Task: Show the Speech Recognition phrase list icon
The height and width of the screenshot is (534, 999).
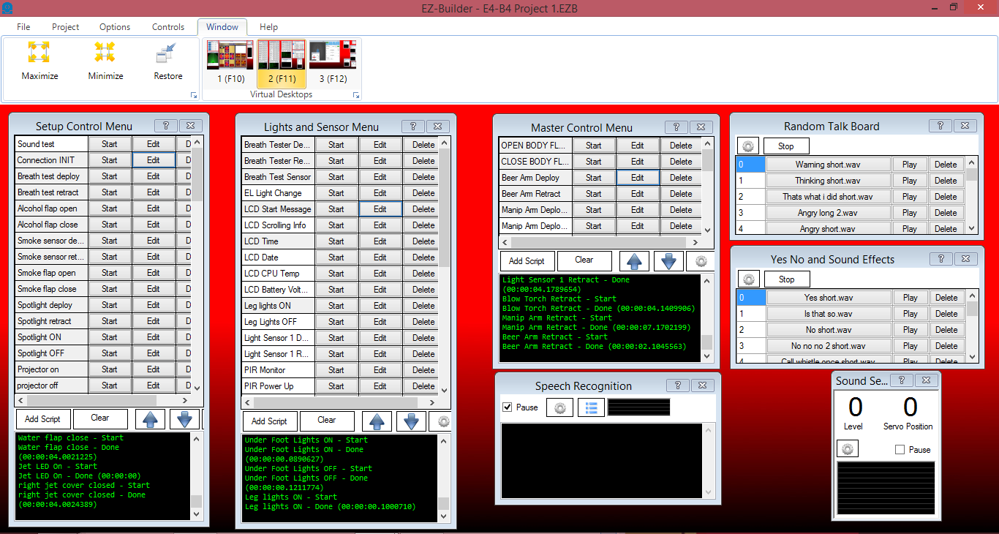Action: [x=591, y=407]
